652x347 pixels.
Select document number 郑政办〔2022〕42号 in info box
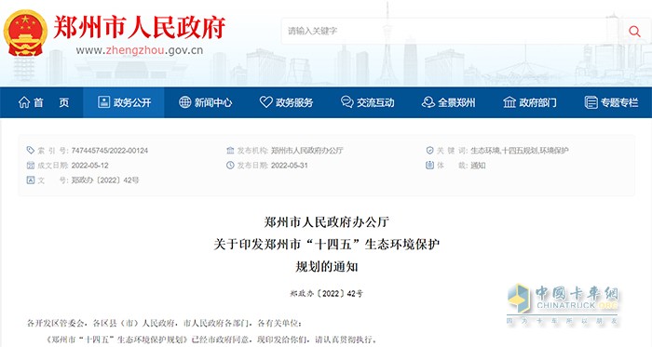pyautogui.click(x=105, y=180)
